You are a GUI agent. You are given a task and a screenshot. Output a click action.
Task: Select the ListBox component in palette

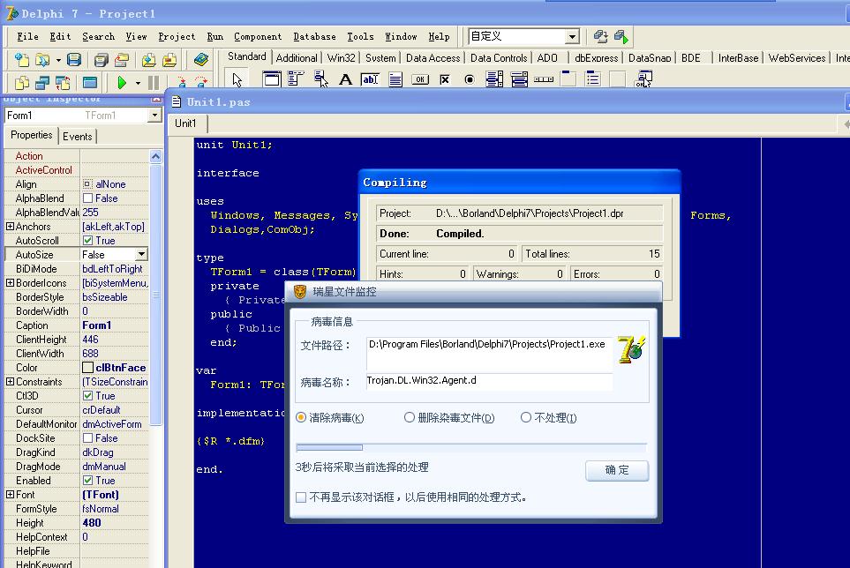point(494,79)
